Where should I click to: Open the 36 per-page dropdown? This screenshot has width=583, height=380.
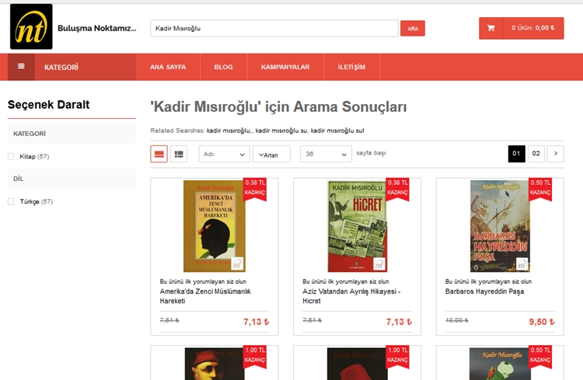pos(326,154)
